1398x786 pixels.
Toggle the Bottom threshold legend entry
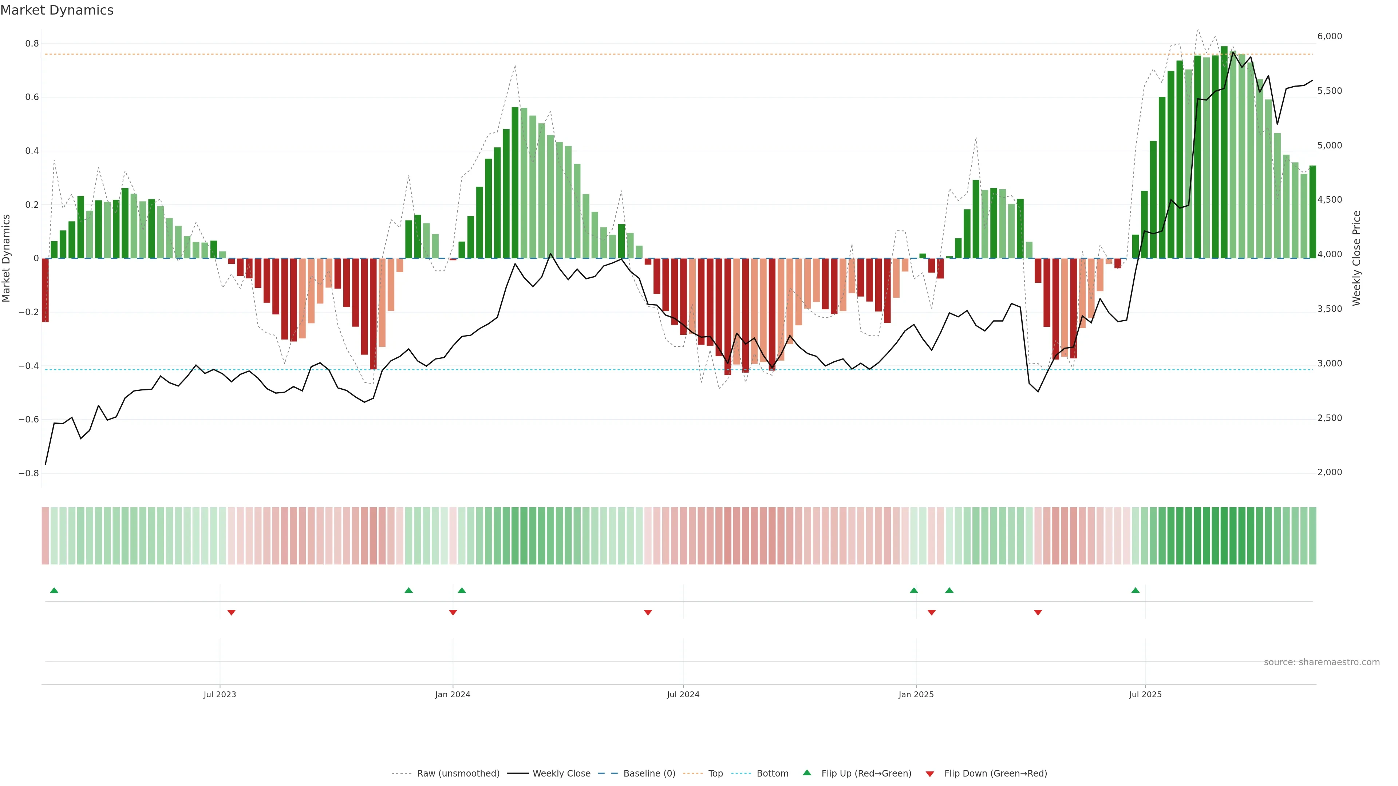coord(772,773)
